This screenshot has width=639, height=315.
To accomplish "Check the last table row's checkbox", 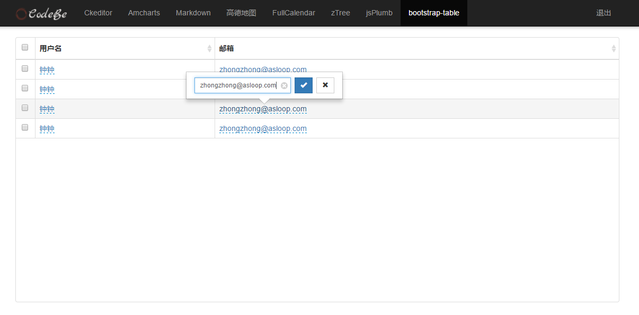I will click(x=25, y=127).
